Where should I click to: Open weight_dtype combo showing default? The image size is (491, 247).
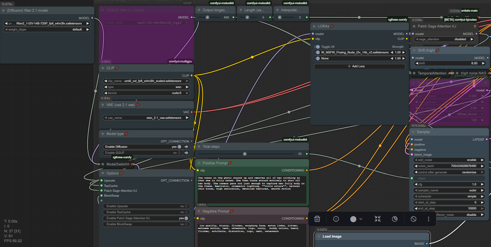[47, 29]
